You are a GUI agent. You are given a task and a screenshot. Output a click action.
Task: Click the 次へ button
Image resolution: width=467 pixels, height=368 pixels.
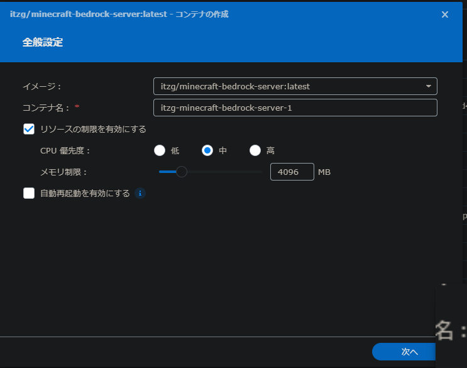404,352
